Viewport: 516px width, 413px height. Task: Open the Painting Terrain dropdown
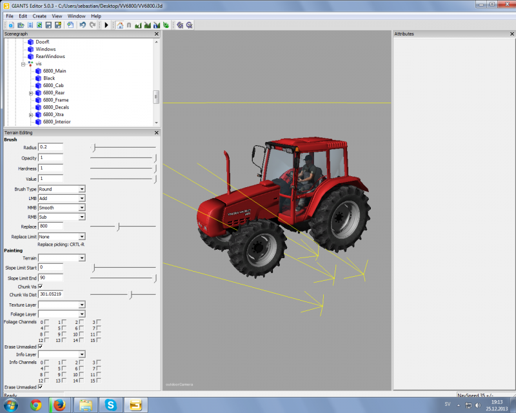coord(82,258)
